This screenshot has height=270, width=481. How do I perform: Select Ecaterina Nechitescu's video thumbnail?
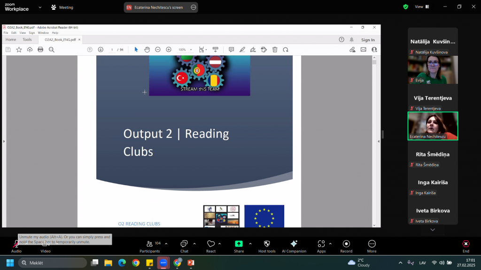click(433, 126)
